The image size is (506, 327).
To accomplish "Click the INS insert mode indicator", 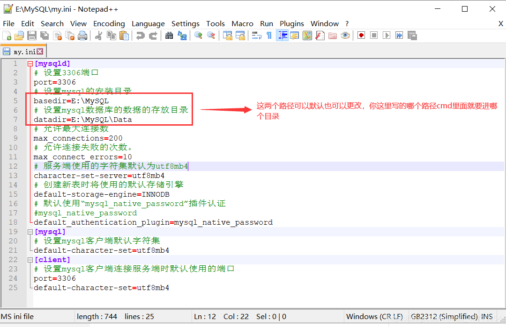I will coord(488,316).
